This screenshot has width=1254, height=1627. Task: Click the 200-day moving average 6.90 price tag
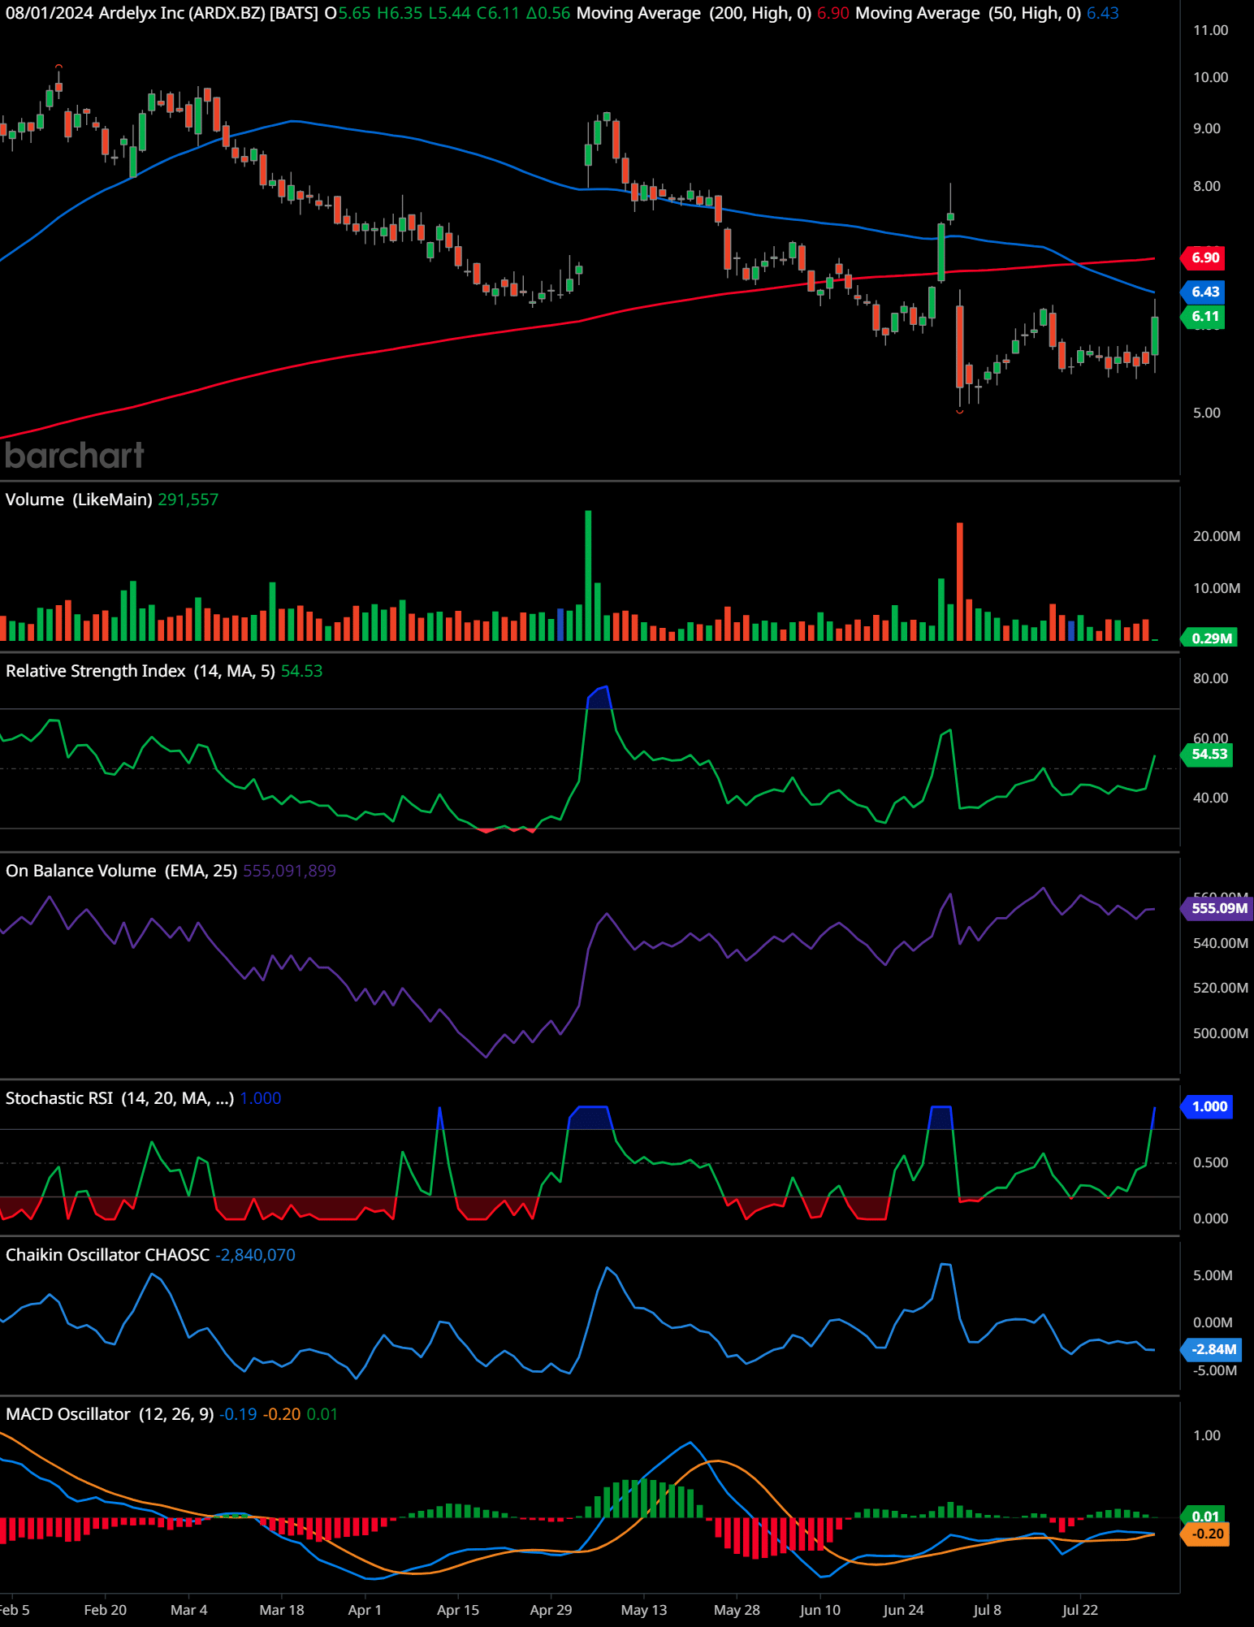click(x=1204, y=257)
